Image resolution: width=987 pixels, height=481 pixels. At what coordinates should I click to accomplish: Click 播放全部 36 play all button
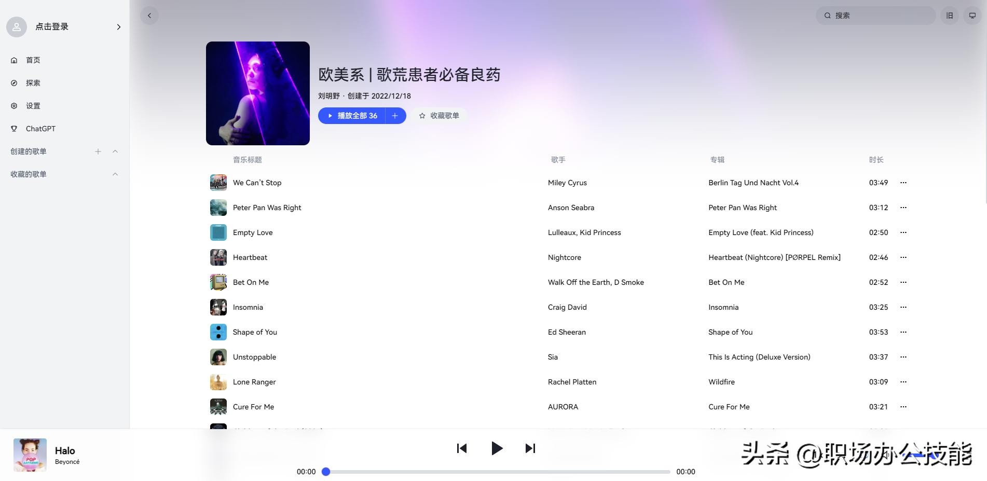coord(352,116)
